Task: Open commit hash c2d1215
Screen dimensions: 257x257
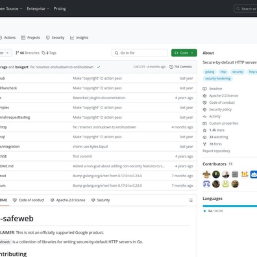Action: (x=140, y=67)
